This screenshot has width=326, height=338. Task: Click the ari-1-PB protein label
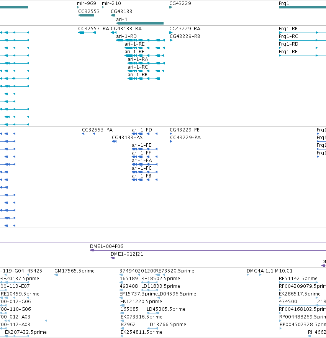click(142, 176)
